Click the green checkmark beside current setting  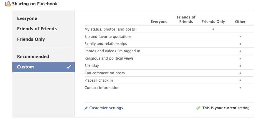[x=198, y=108]
